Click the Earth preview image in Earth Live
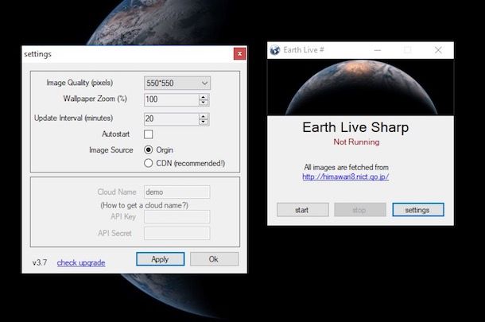The image size is (485, 322). click(360, 87)
